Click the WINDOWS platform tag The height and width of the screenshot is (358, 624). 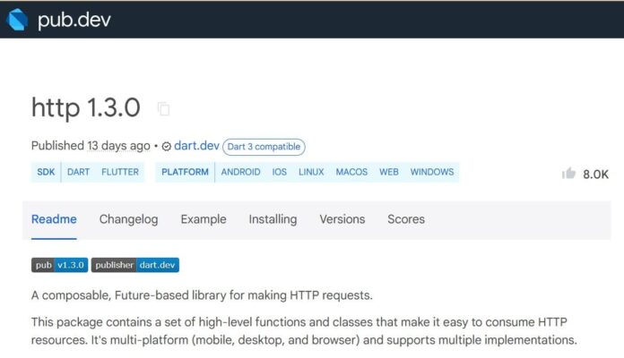click(x=432, y=172)
